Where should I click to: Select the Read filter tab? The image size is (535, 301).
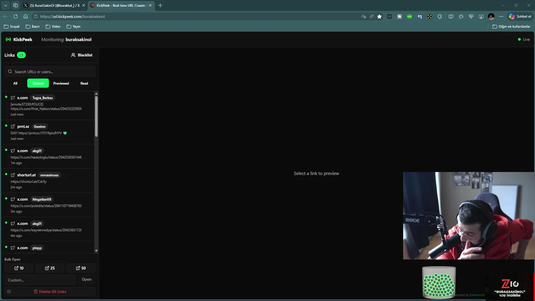(x=84, y=83)
